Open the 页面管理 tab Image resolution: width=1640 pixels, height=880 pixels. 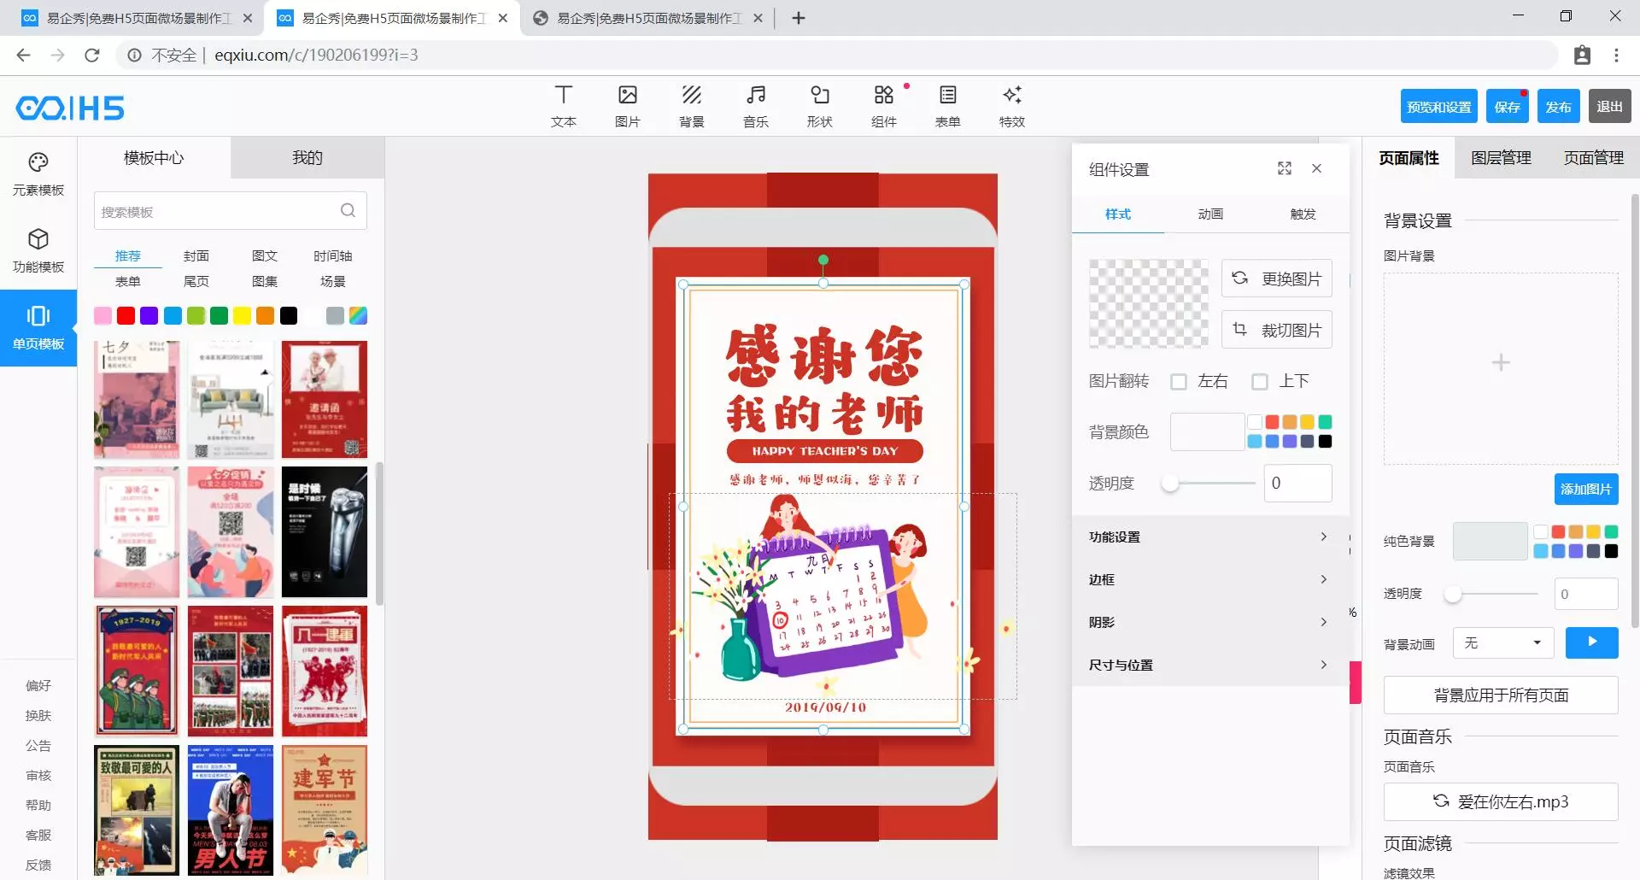pyautogui.click(x=1594, y=158)
